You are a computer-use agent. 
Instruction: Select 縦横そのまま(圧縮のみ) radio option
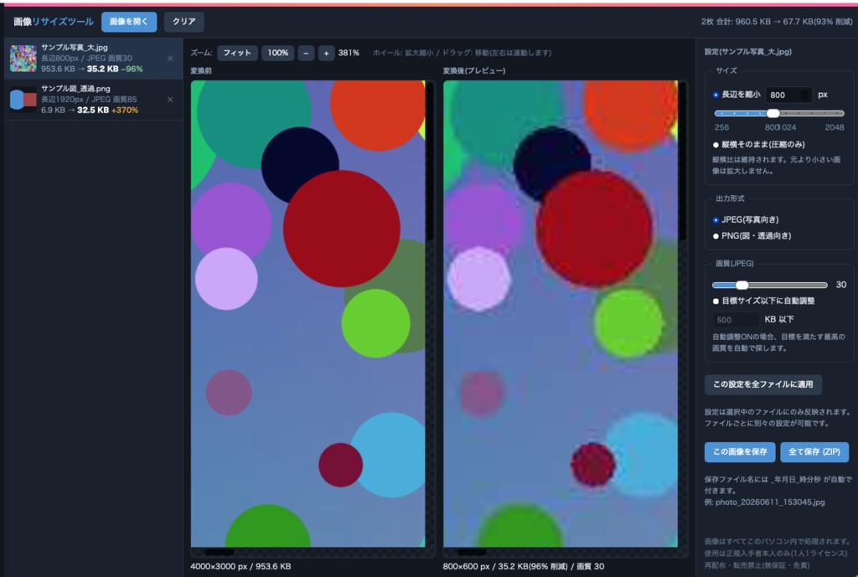pyautogui.click(x=716, y=145)
